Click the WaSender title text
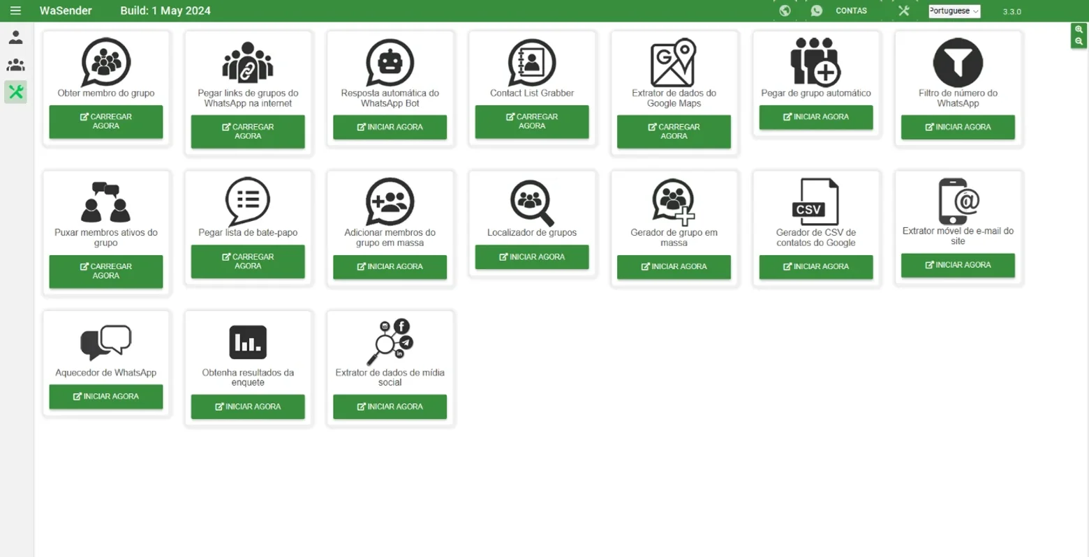Image resolution: width=1089 pixels, height=557 pixels. (66, 10)
